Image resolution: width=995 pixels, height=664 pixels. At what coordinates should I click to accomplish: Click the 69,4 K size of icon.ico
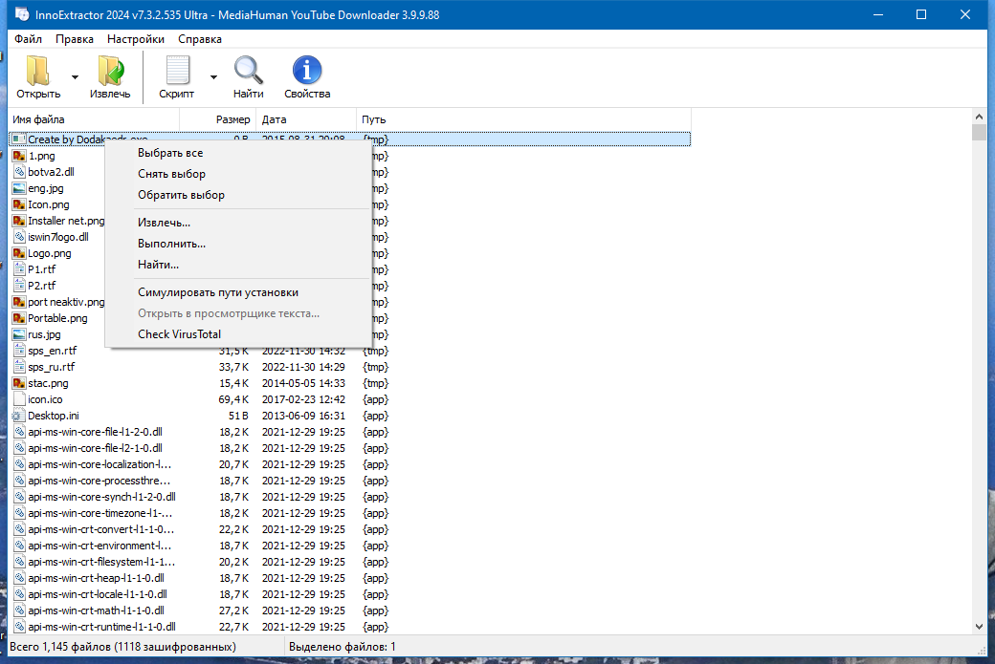233,399
